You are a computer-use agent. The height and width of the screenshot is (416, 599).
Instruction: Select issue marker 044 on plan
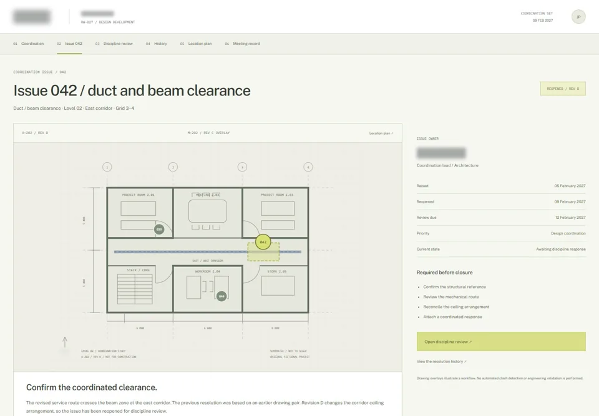[222, 296]
